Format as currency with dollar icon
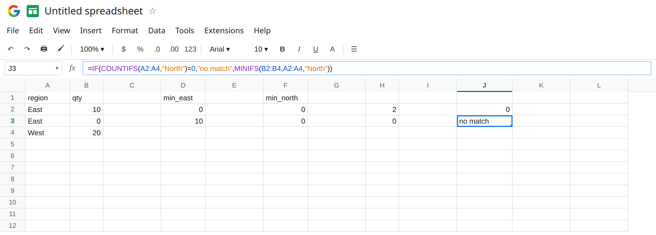The image size is (656, 235). (124, 49)
